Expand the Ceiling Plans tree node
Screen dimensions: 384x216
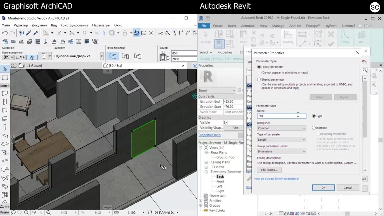point(206,162)
